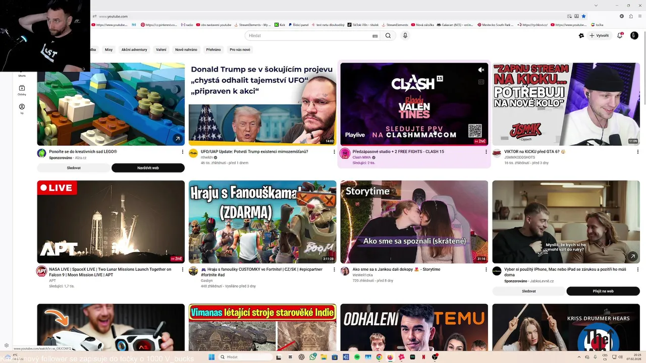This screenshot has height=363, width=646.
Task: Open Shorts in the left sidebar
Action: click(x=22, y=76)
